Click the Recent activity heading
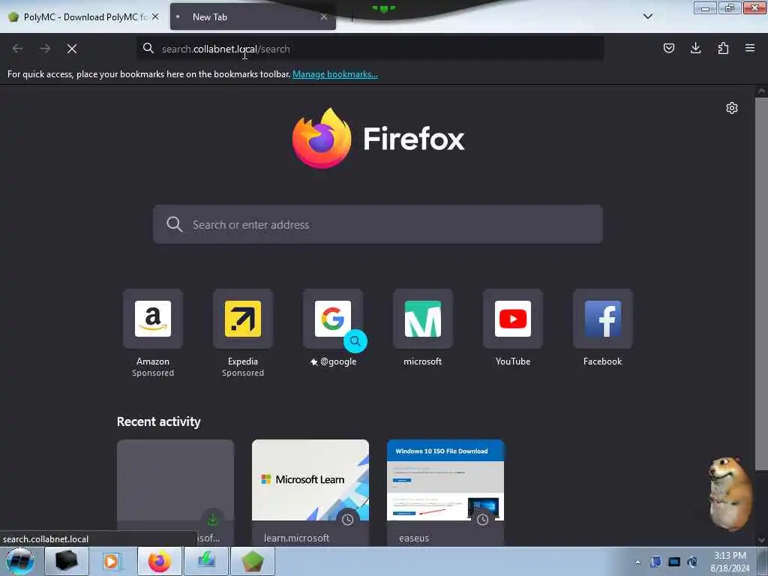 [159, 421]
